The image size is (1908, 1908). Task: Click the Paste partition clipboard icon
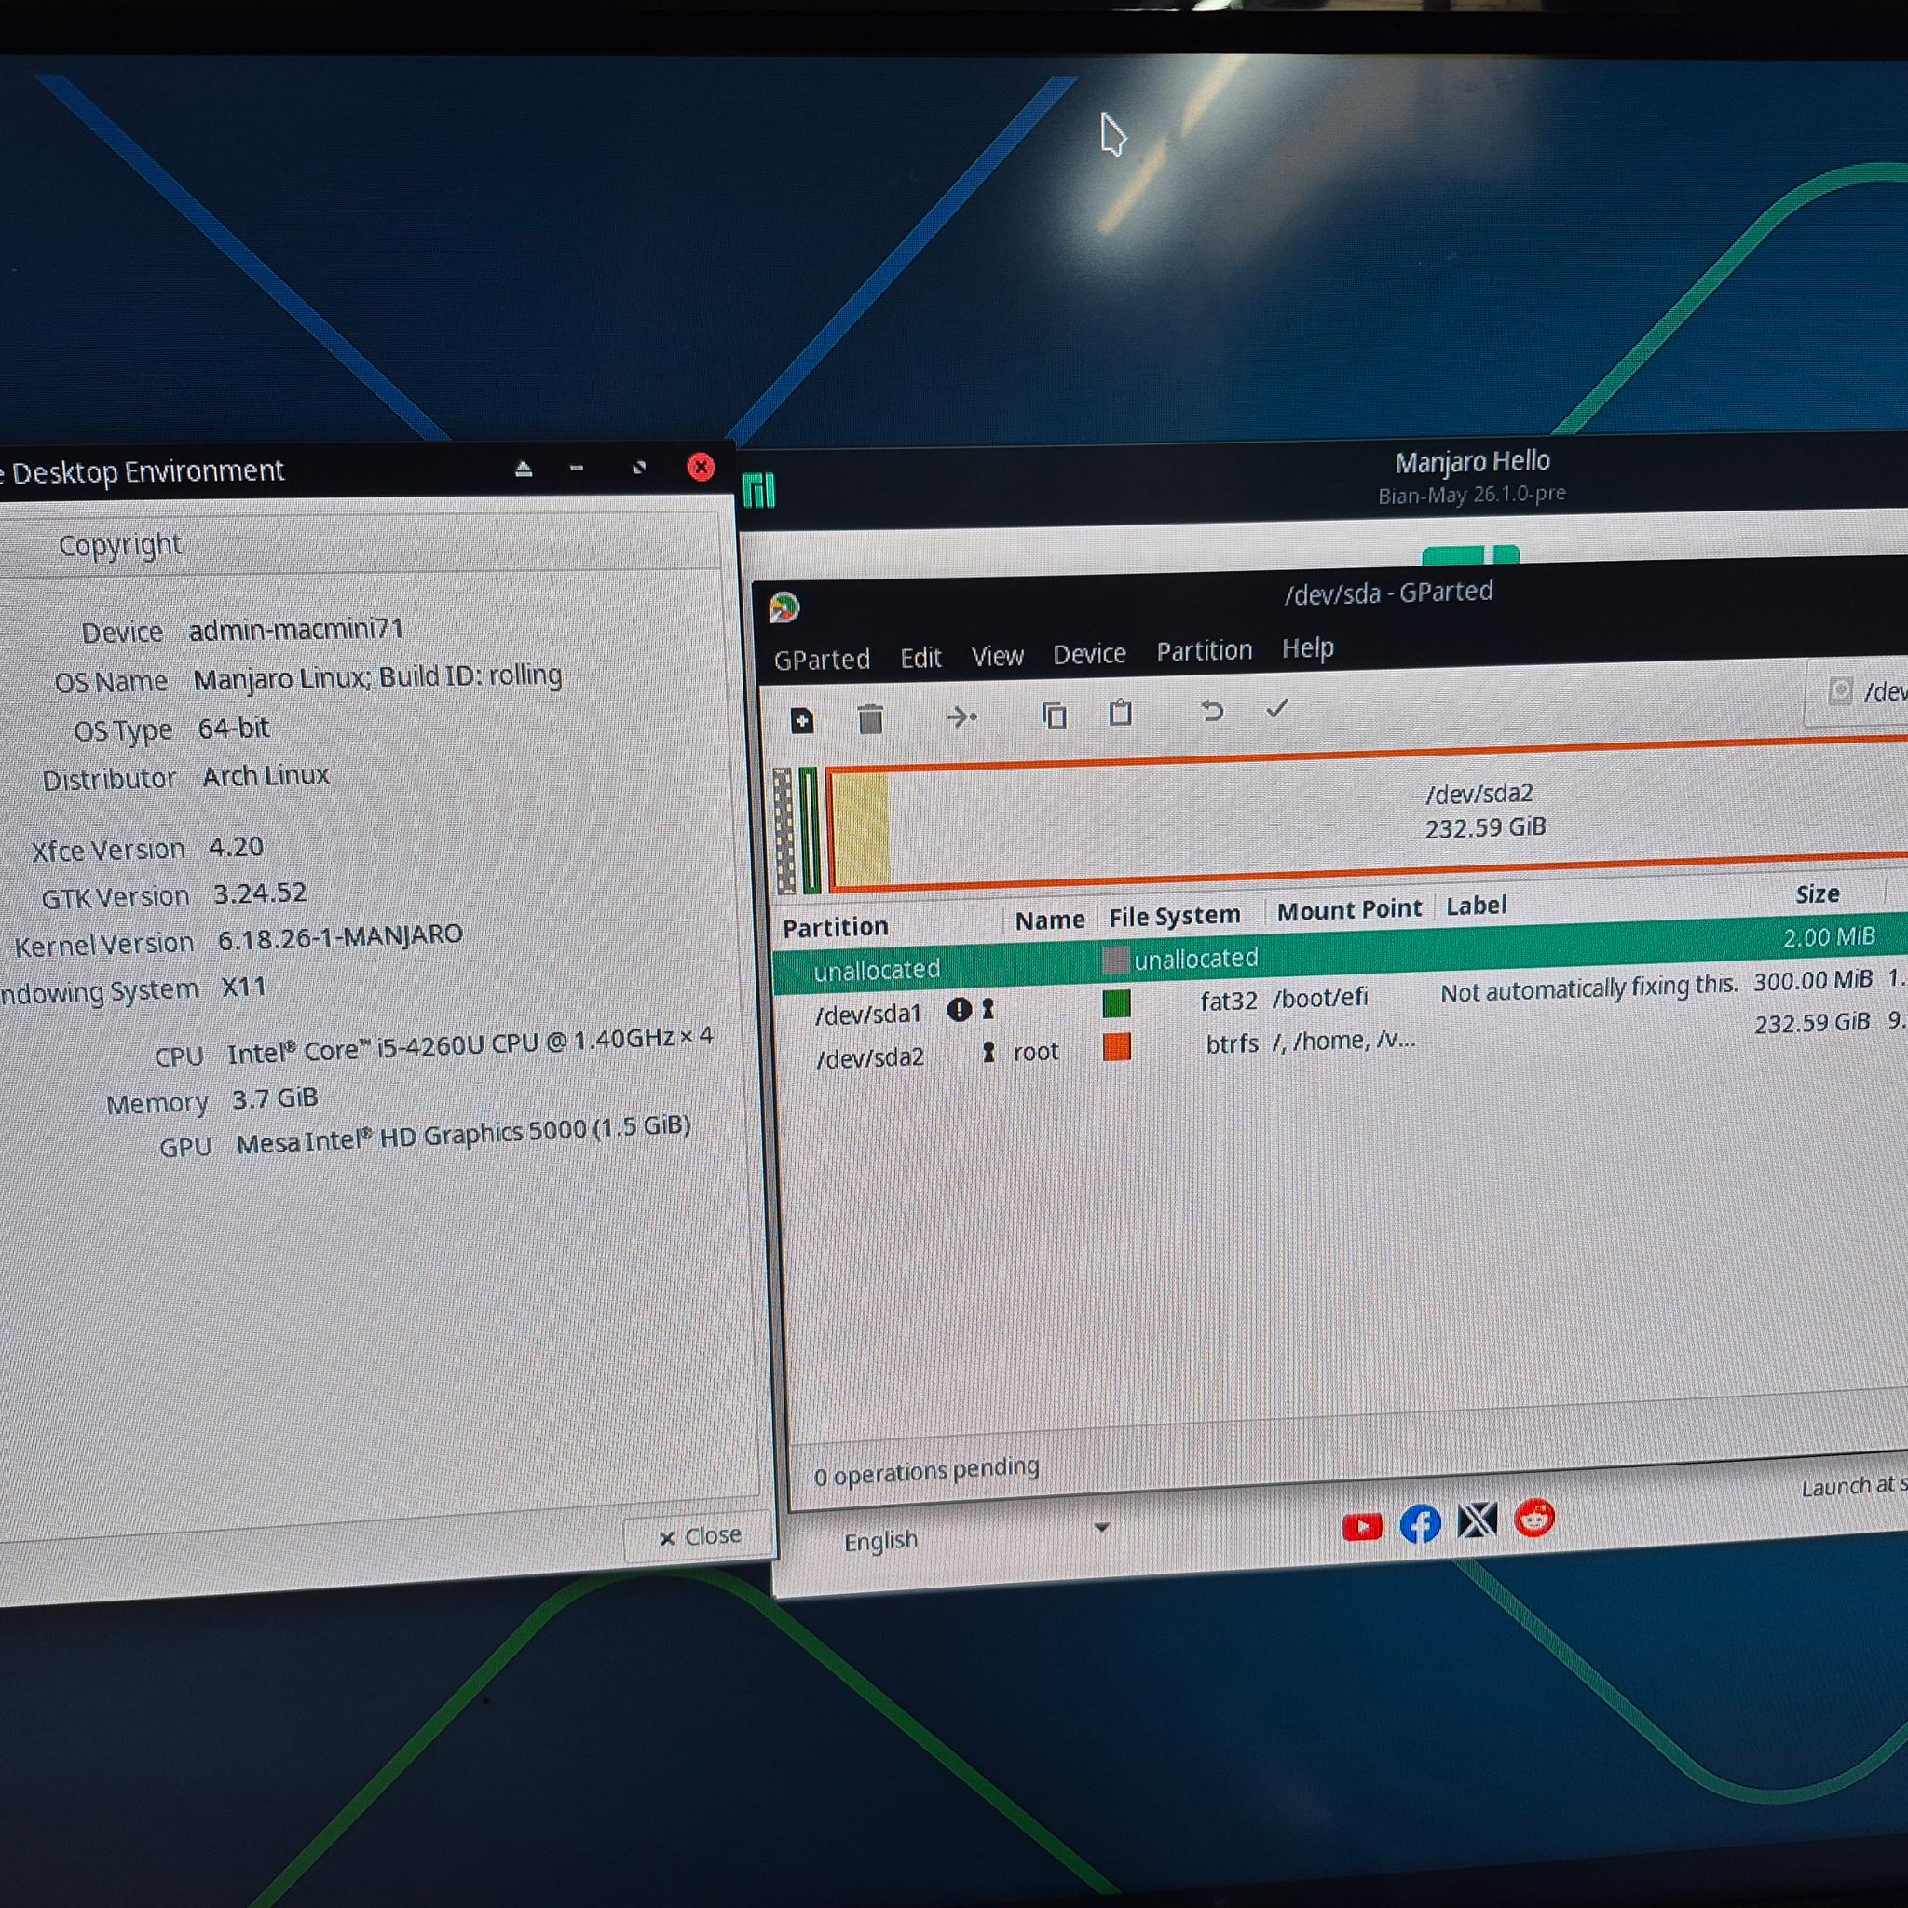click(x=1120, y=712)
